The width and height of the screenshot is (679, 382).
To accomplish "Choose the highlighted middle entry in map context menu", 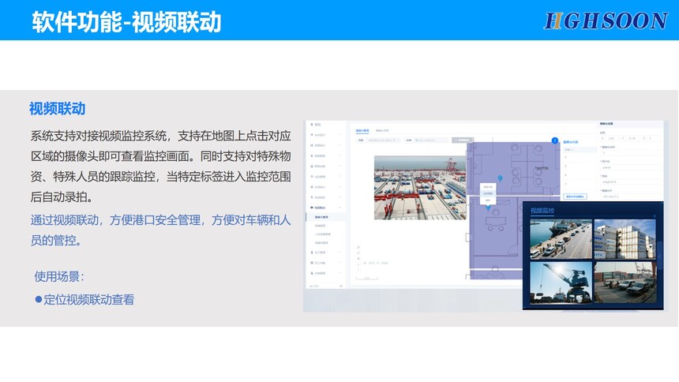I will pos(488,193).
